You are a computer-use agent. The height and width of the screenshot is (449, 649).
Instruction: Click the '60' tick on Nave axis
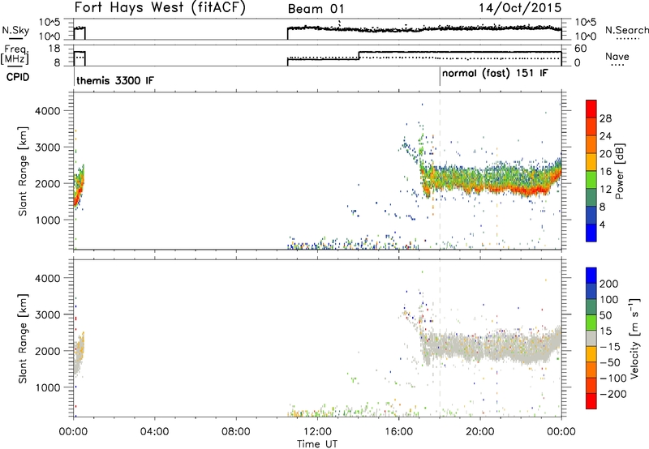pos(581,49)
